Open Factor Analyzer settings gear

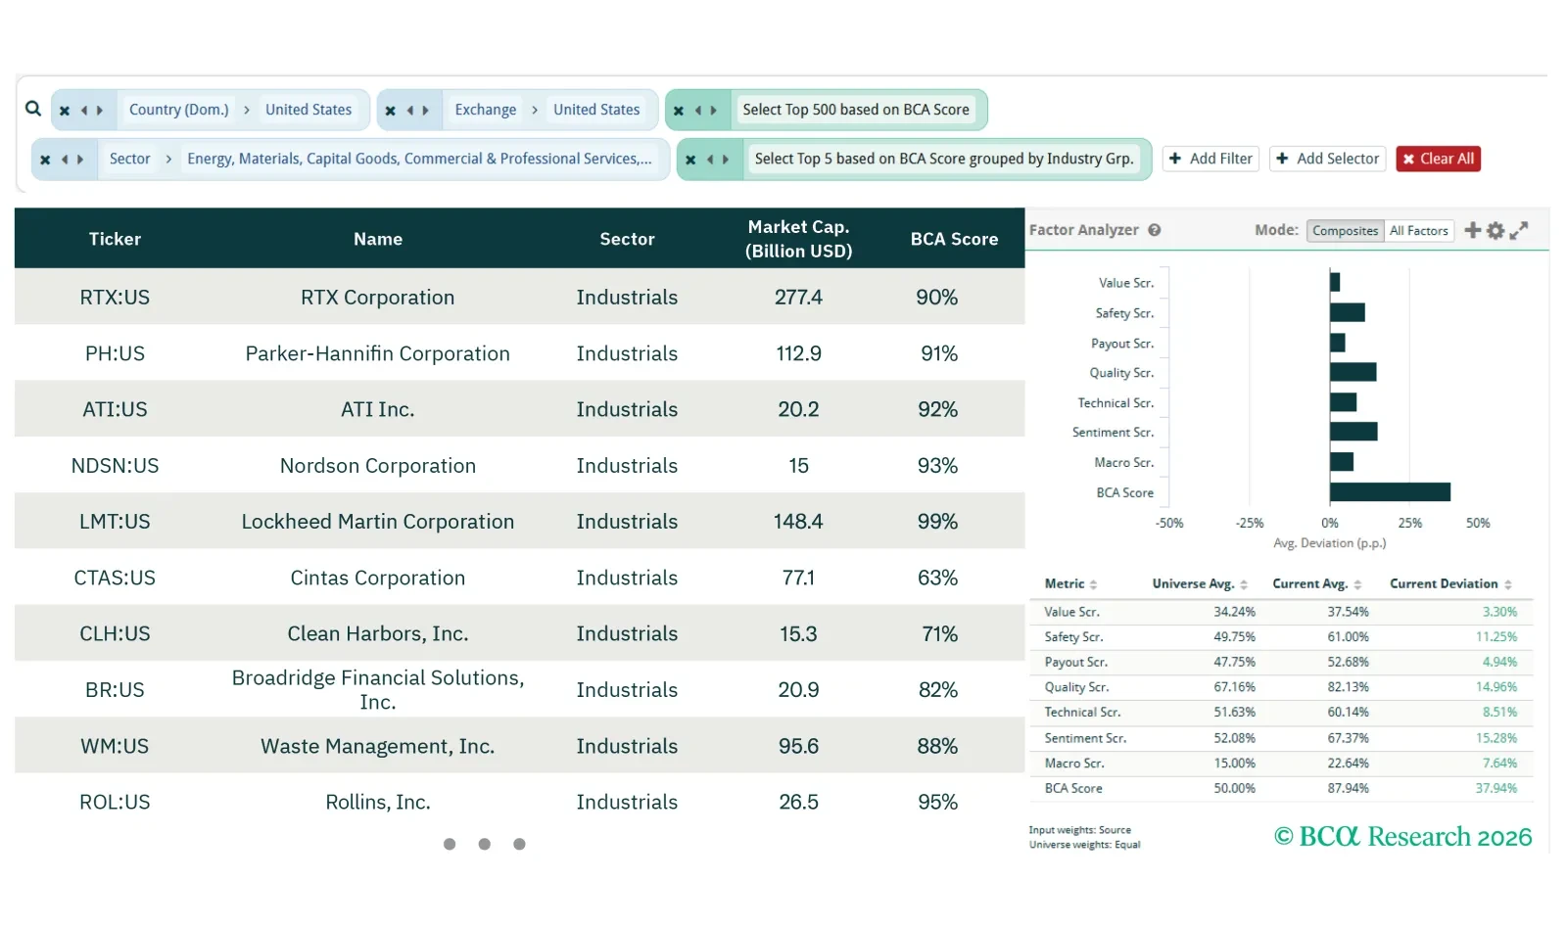pos(1496,231)
